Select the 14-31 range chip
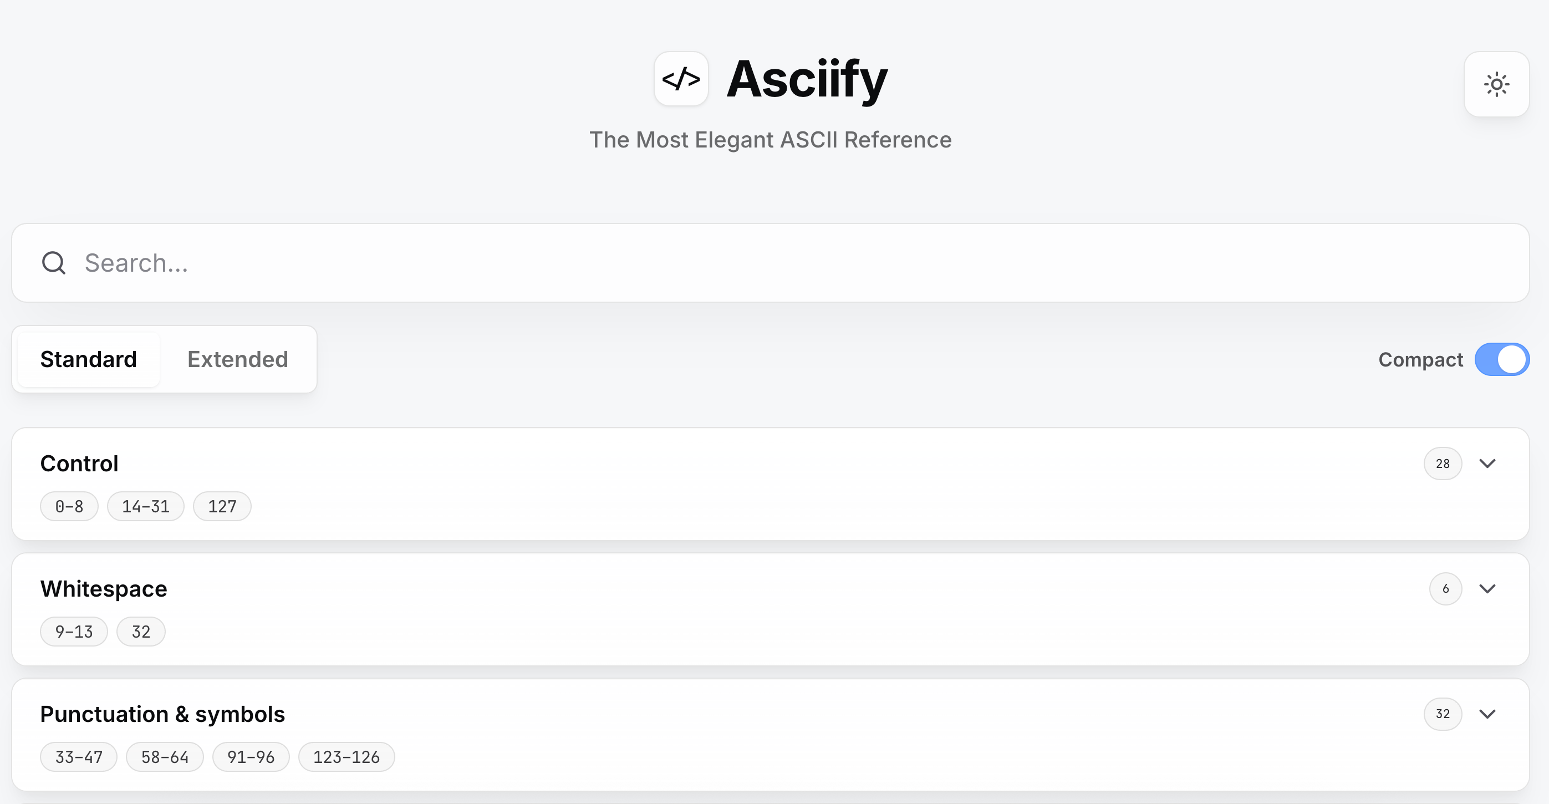 (x=145, y=506)
